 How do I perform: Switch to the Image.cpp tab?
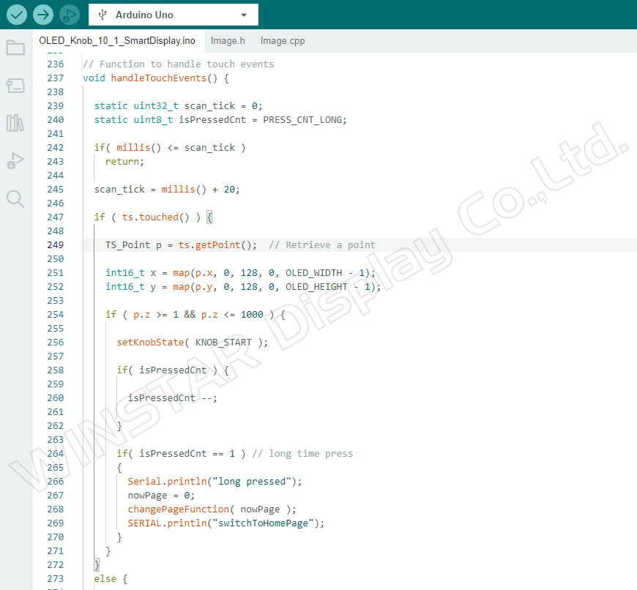click(x=283, y=40)
